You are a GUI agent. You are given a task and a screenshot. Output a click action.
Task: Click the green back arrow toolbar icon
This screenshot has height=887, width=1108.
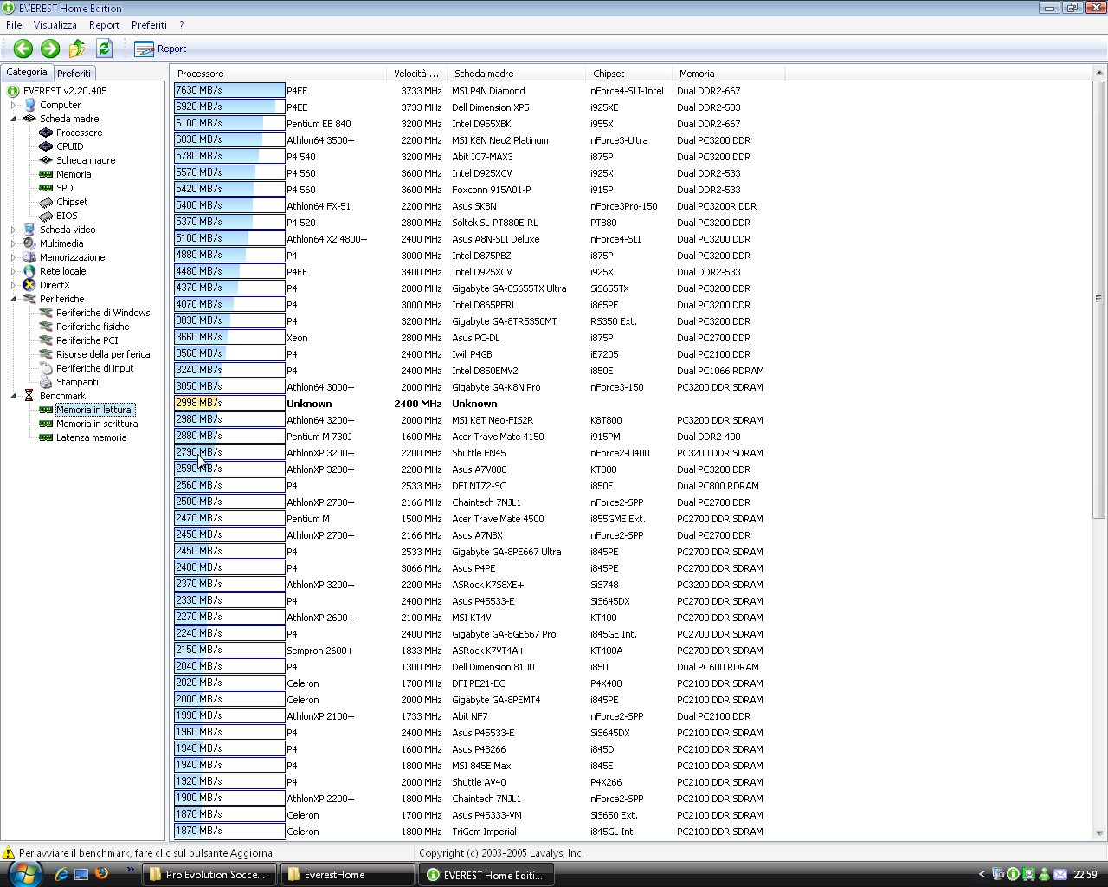click(x=23, y=49)
